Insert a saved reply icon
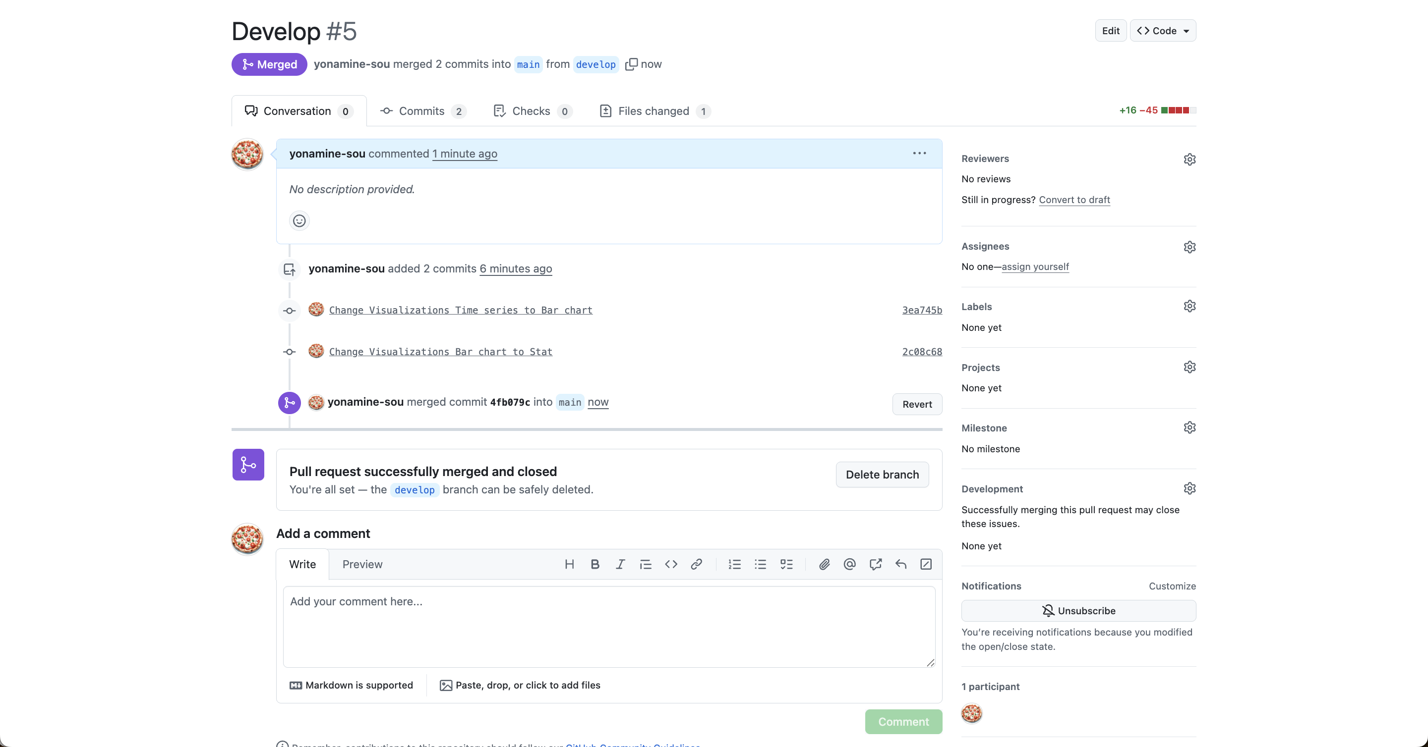This screenshot has width=1428, height=747. (901, 564)
